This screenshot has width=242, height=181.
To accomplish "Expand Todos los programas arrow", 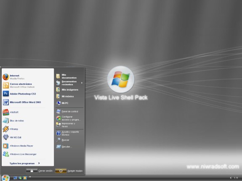I will (x=39, y=163).
